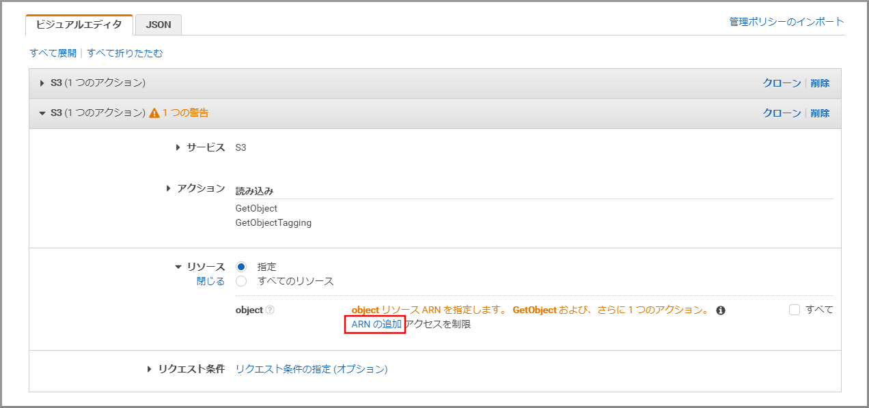869x408 pixels.
Task: Click 閉じる under リソース
Action: (210, 281)
